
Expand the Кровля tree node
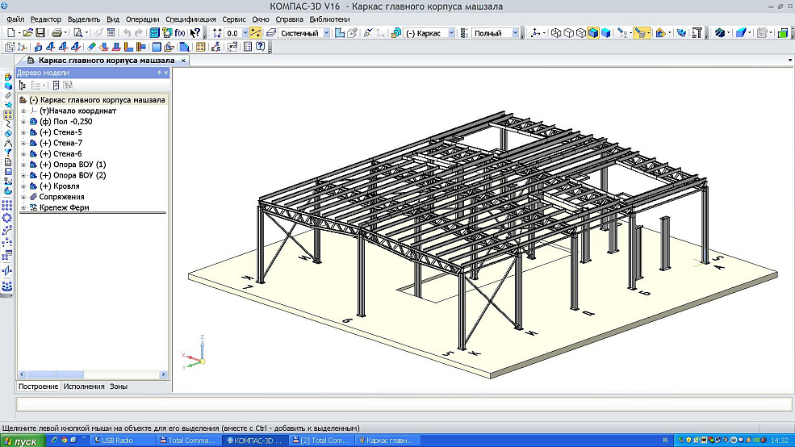(x=23, y=186)
